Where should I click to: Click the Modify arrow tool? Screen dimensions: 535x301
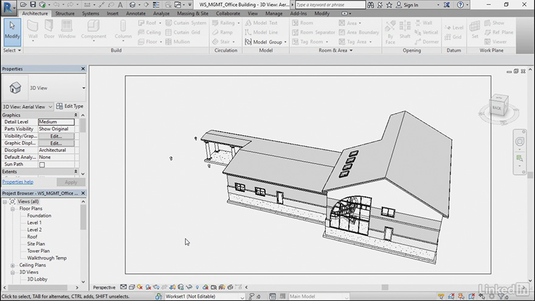click(12, 32)
